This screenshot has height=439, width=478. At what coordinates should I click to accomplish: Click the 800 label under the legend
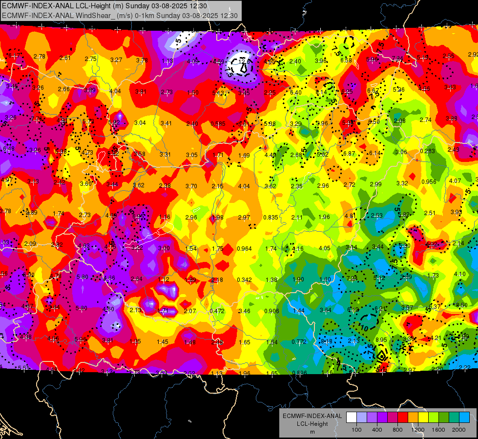tap(397, 430)
